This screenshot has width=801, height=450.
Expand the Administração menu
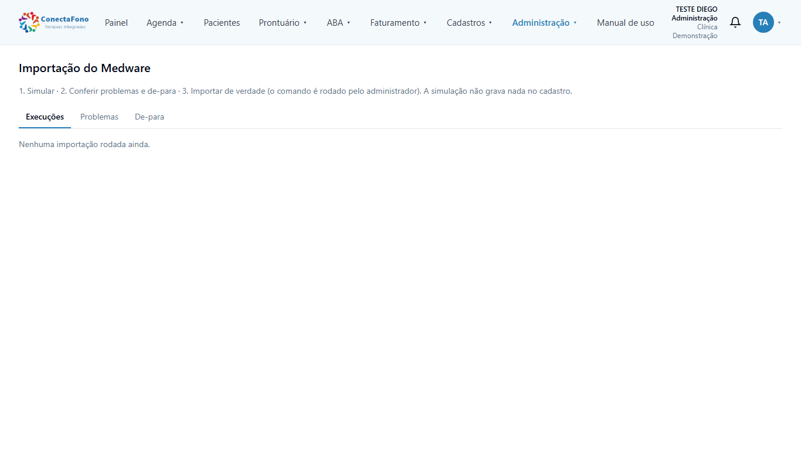tap(545, 23)
